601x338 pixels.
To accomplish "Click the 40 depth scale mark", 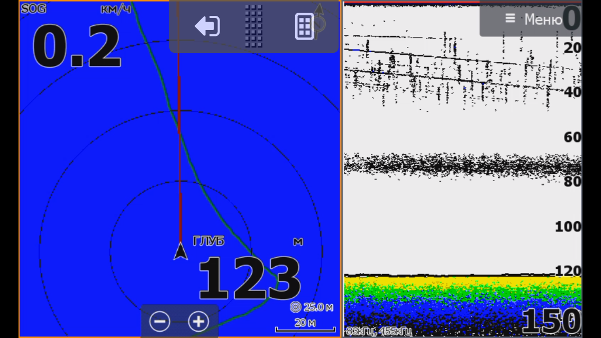I will click(572, 92).
